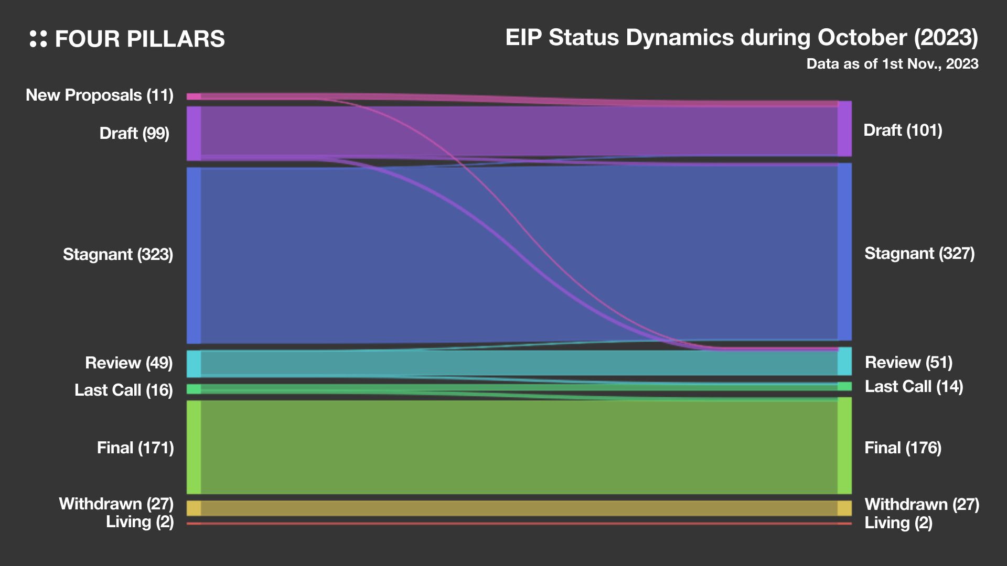Click the 'Last Call (14)' label

pos(914,387)
